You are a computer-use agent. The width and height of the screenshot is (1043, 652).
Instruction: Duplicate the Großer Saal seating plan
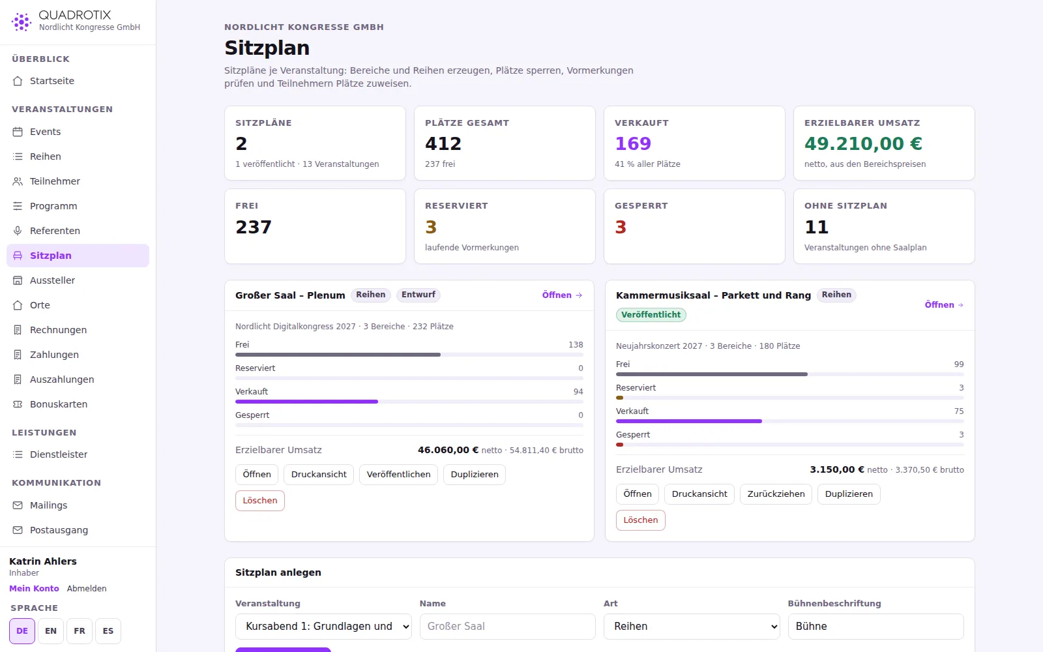[x=475, y=475]
